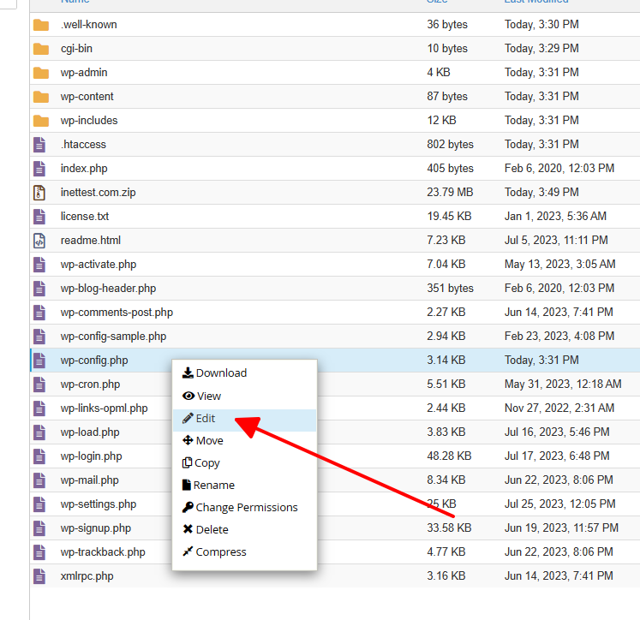This screenshot has width=640, height=620.
Task: Select the license.txt file name
Action: 85,217
